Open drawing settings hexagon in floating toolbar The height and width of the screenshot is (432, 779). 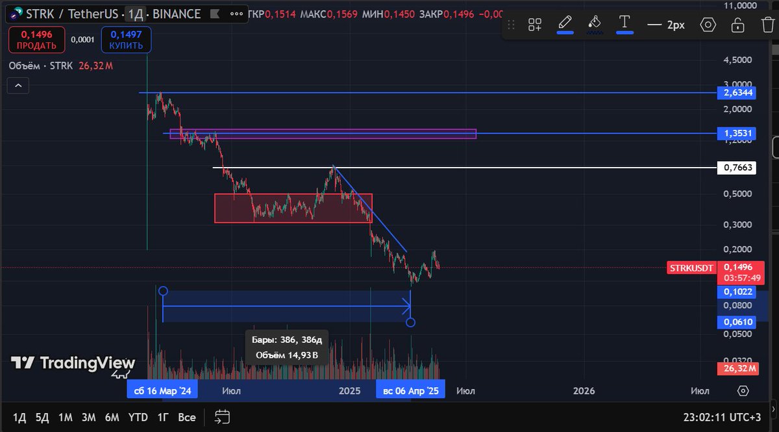pyautogui.click(x=708, y=25)
